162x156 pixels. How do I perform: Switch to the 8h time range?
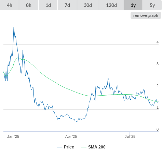[x=29, y=5]
